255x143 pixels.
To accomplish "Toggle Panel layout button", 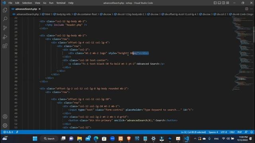I will (x=219, y=3).
